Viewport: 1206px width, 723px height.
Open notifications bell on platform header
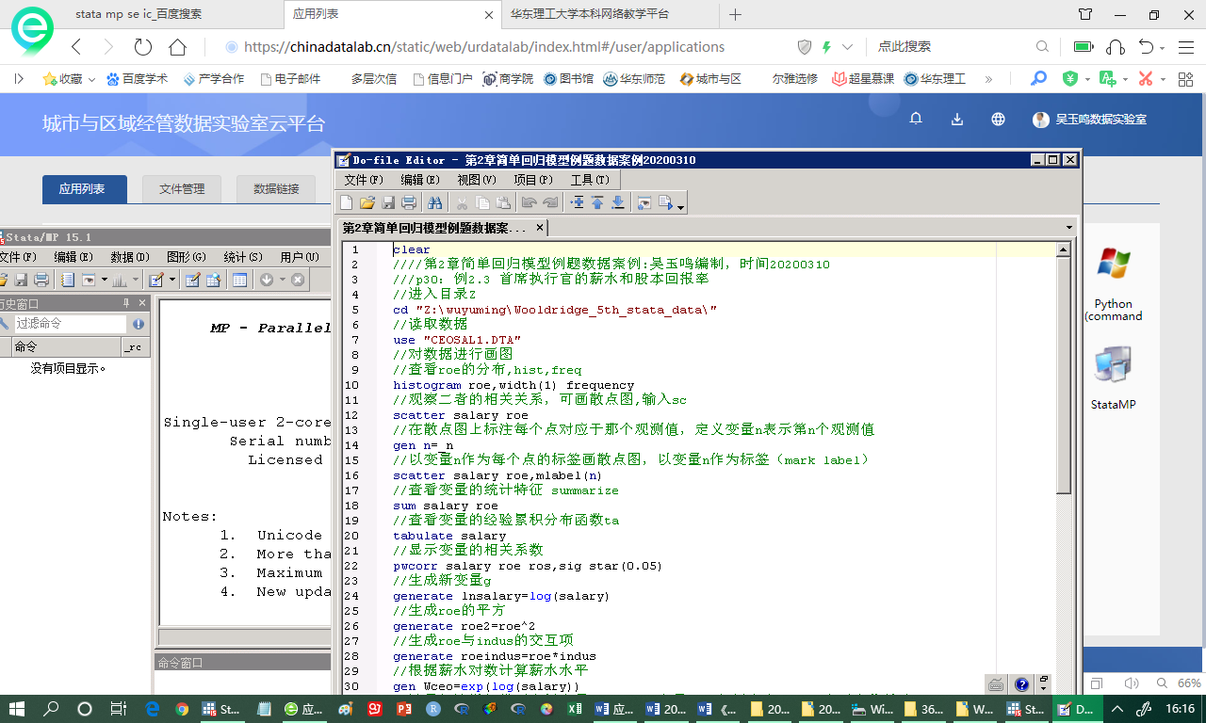916,119
